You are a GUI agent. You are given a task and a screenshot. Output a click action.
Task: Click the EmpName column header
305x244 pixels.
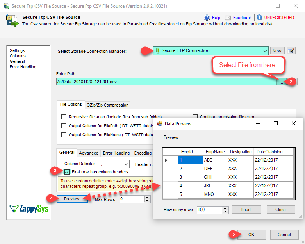(215, 152)
